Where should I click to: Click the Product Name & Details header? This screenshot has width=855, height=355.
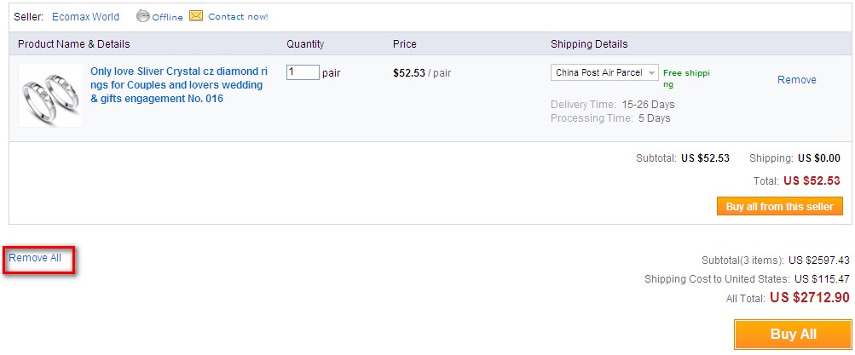pos(74,44)
